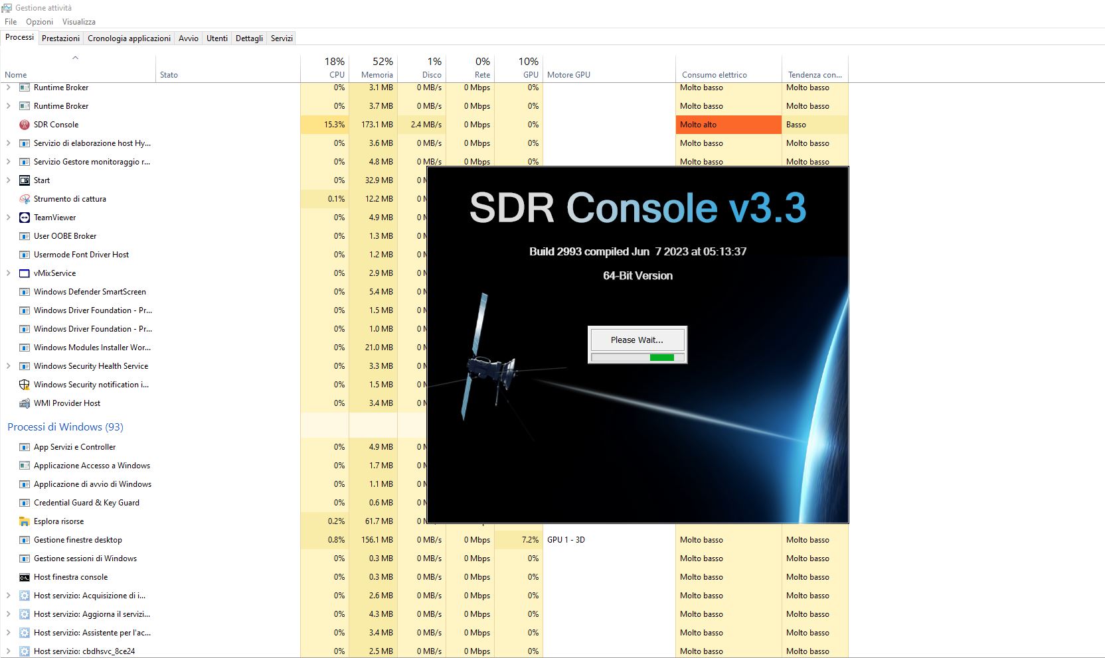The image size is (1105, 658).
Task: Open the Servizi tab
Action: point(282,38)
